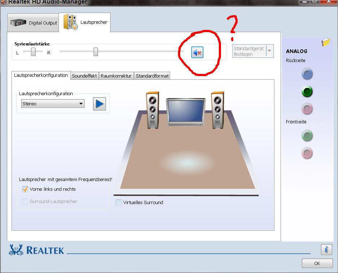The height and width of the screenshot is (273, 338).
Task: Enable Virtuelles Surround checkbox
Action: 118,202
